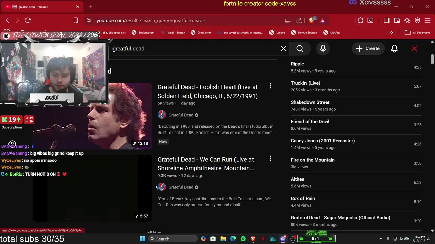Open Grateful Dead channel avatar under We Can Run
The width and height of the screenshot is (435, 244).
pyautogui.click(x=162, y=187)
